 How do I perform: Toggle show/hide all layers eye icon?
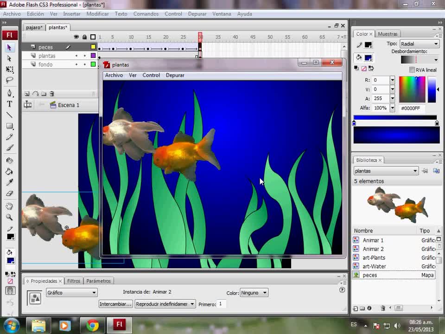pyautogui.click(x=76, y=37)
